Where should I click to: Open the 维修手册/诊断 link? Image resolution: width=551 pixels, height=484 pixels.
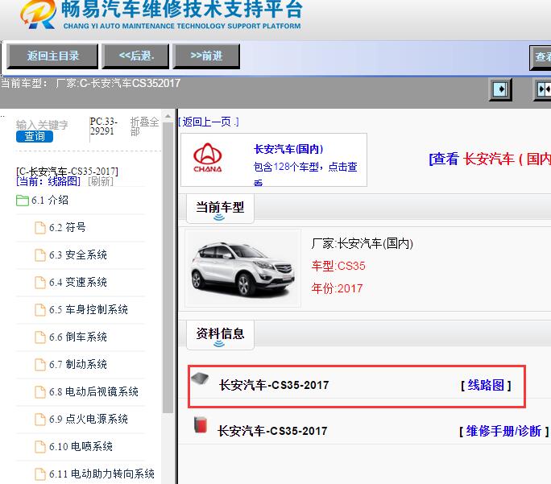coord(503,431)
